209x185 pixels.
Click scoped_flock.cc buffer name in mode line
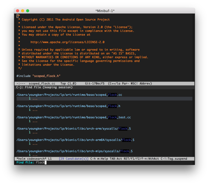coord(42,83)
